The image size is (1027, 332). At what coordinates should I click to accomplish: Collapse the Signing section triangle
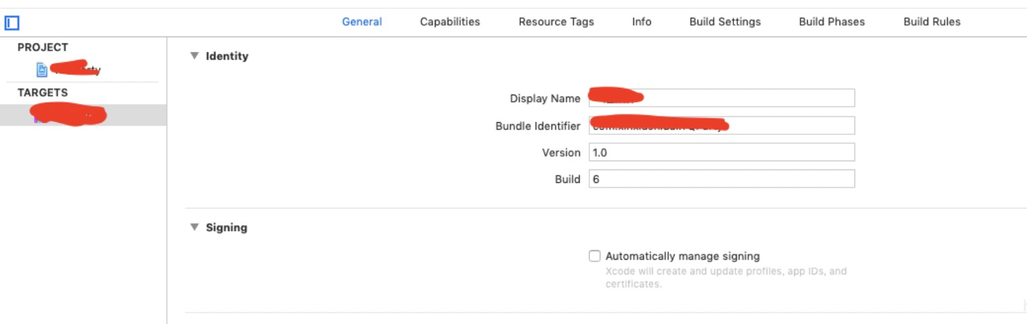[194, 227]
